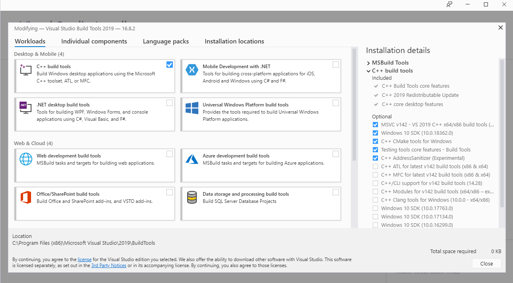Collapse the C++ build tools details
The height and width of the screenshot is (283, 513).
click(x=368, y=71)
